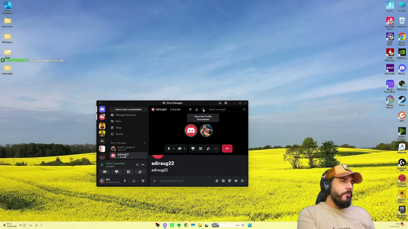Image resolution: width=408 pixels, height=229 pixels.
Task: Select the photo avatar participant in call
Action: pos(206,130)
